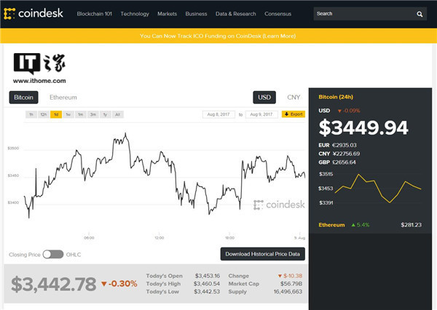Open the Aug 9, 2017 end date picker
This screenshot has height=310, width=437.
click(x=261, y=114)
